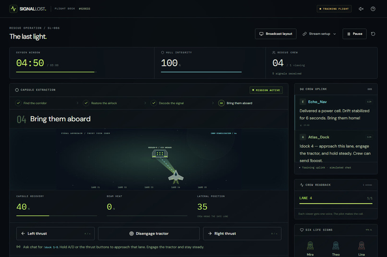Click the rescue ship in the viewport
387x257 pixels.
[176, 177]
